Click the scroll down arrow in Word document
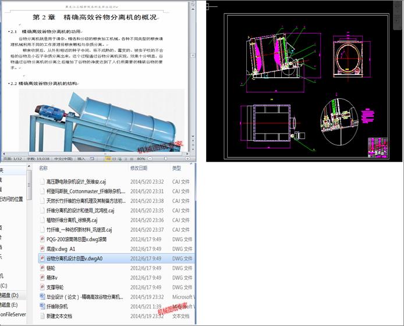This screenshot has height=326, width=404. [x=193, y=137]
